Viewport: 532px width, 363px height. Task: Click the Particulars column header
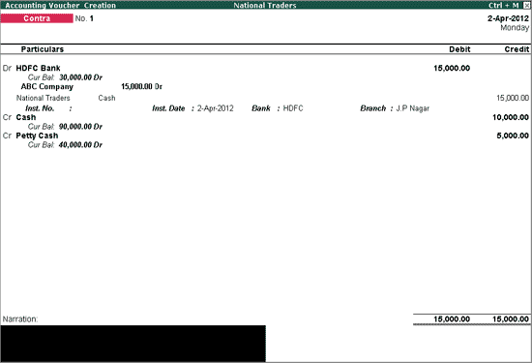coord(43,49)
